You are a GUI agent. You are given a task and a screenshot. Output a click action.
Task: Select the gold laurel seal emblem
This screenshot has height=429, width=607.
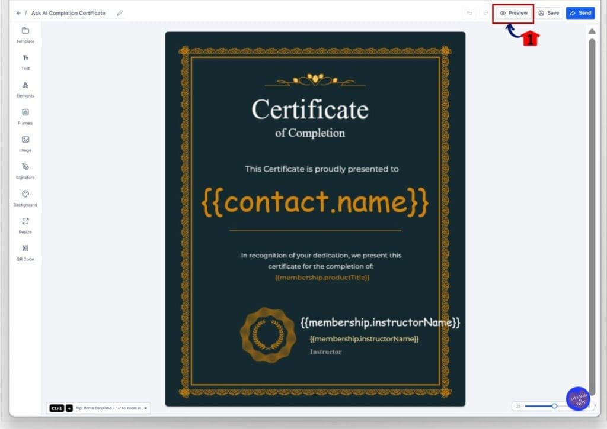pos(268,335)
